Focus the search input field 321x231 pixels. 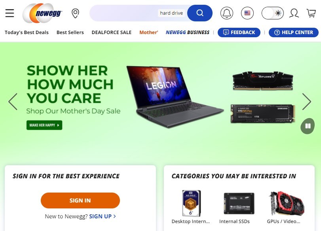pyautogui.click(x=139, y=13)
